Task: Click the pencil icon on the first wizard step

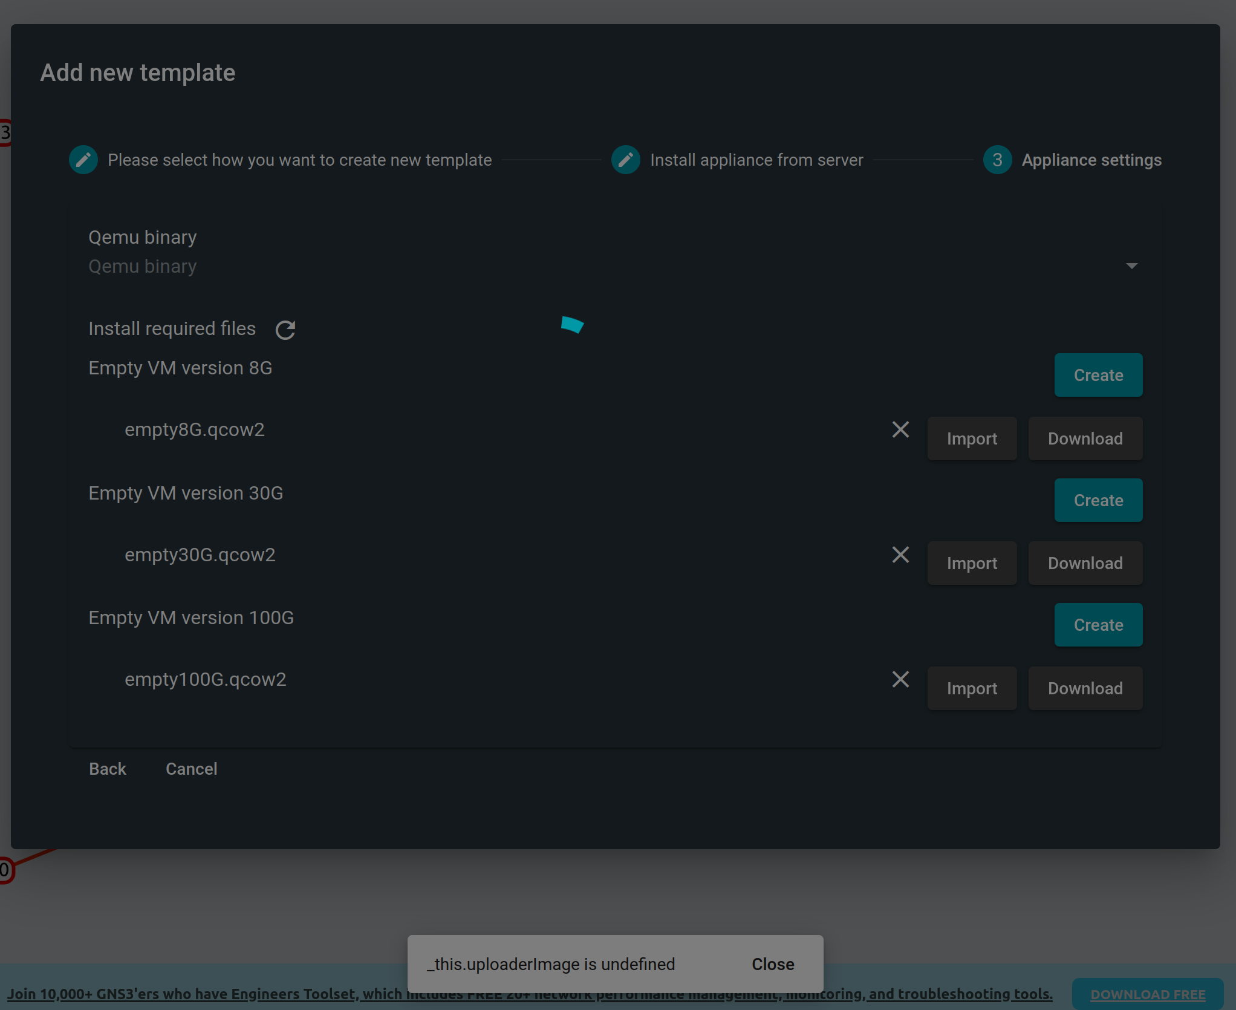Action: [83, 159]
